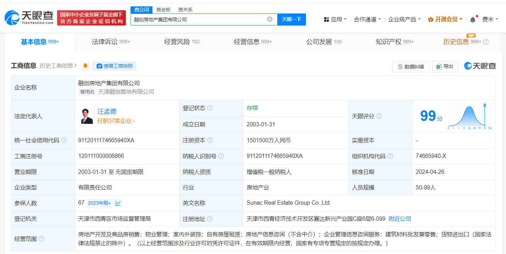Click 1501500万人民币 registered capital value

pyautogui.click(x=268, y=140)
